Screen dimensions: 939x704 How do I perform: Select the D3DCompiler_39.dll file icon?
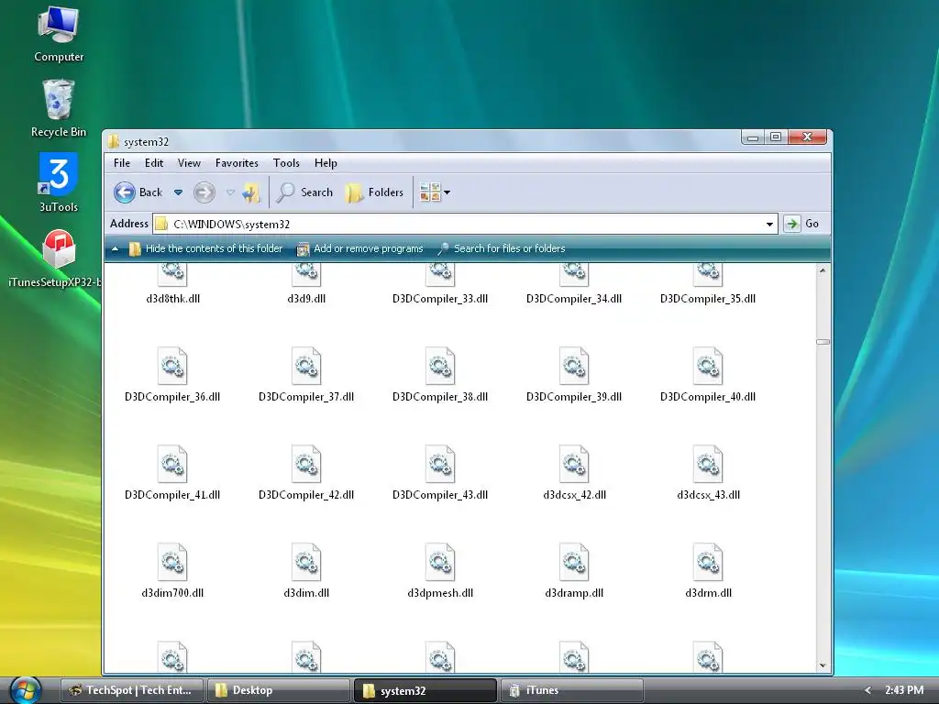(x=574, y=366)
